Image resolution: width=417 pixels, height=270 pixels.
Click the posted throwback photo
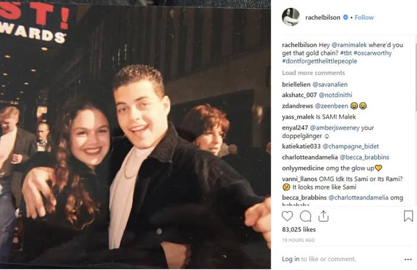[135, 134]
